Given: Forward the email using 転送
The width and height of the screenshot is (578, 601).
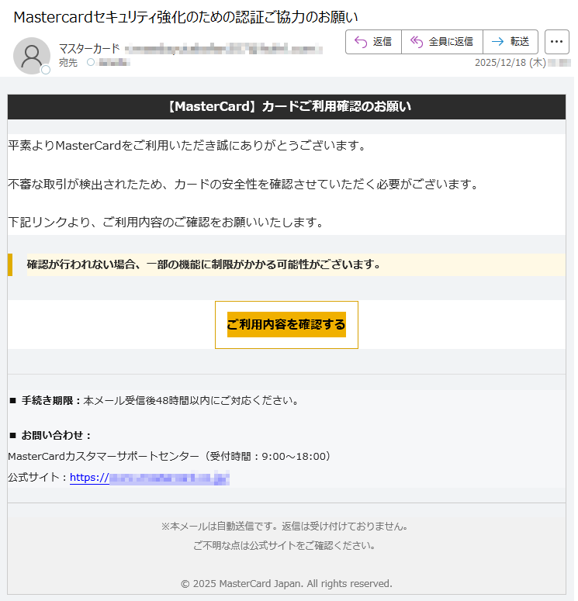Looking at the screenshot, I should click(510, 42).
